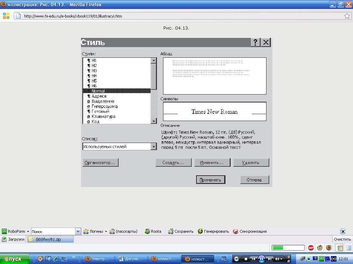This screenshot has height=264, width=353.
Task: Switch to the Электр… taskbar window
Action: point(98,259)
